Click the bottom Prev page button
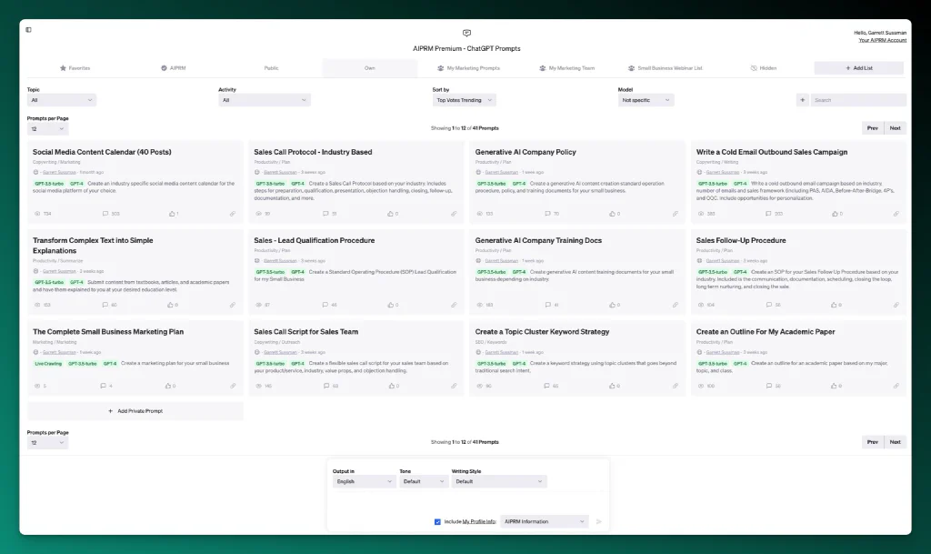Viewport: 931px width, 554px height. [872, 442]
